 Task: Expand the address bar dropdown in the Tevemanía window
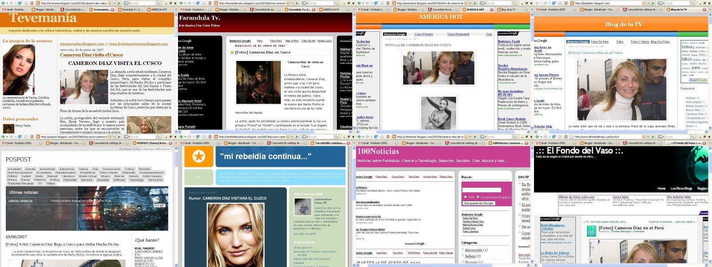(114, 3)
